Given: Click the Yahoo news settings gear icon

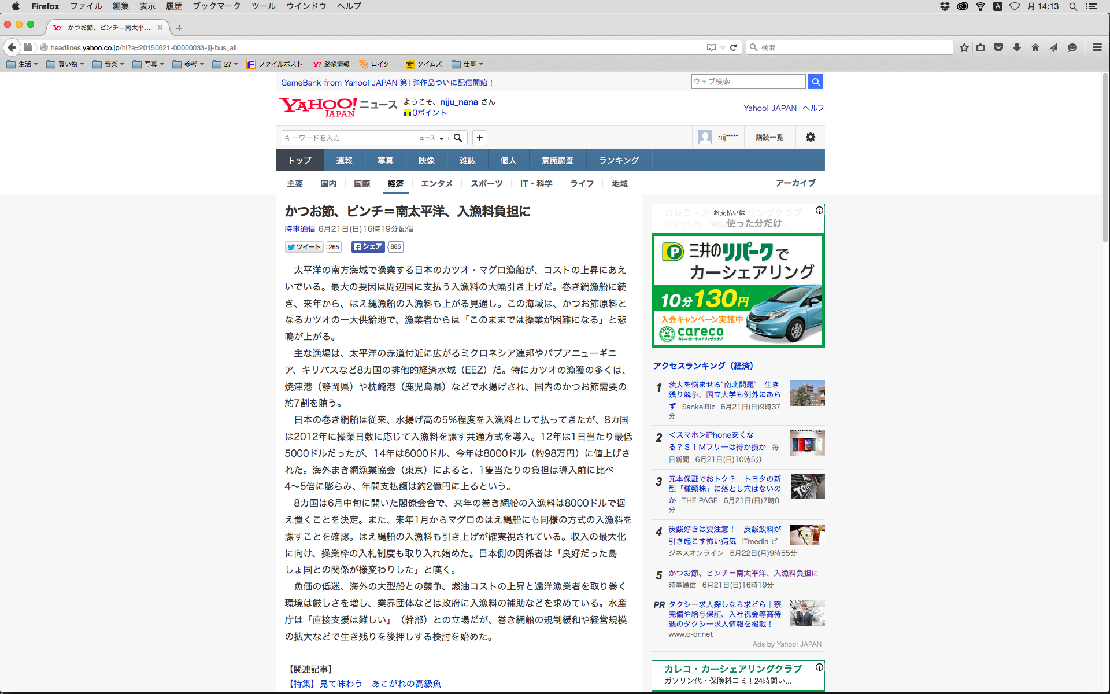Looking at the screenshot, I should [x=810, y=137].
